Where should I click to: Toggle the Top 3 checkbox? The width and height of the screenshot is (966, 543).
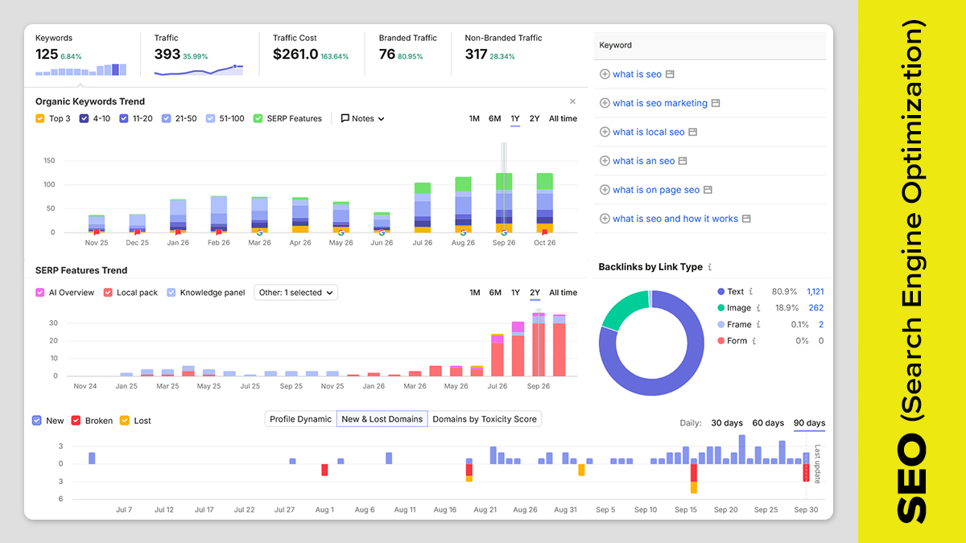(x=40, y=118)
